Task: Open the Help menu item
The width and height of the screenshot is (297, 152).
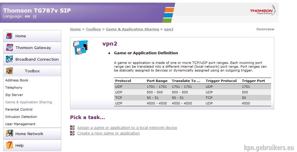Action: [32, 145]
